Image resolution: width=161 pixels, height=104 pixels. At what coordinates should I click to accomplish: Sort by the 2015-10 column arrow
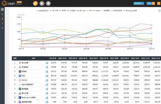[x=138, y=59]
